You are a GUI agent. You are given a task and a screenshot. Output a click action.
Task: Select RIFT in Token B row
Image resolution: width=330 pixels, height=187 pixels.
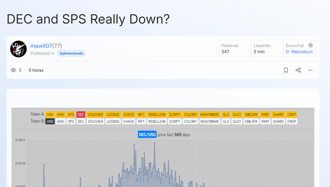pyautogui.click(x=141, y=122)
